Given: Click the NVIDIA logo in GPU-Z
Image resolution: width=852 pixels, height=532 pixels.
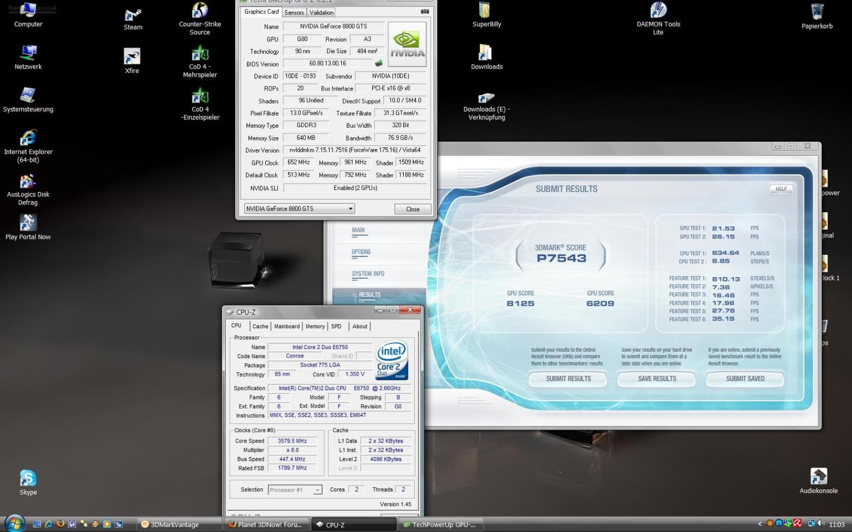Looking at the screenshot, I should (x=407, y=44).
